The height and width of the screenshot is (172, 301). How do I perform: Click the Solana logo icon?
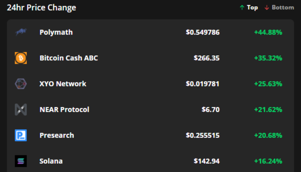tap(21, 161)
